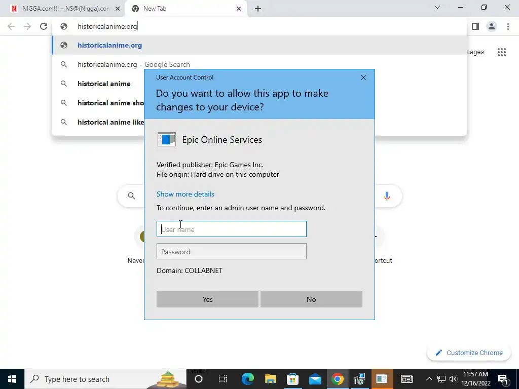519x389 pixels.
Task: Choose historicalanime.org URL suggestion
Action: point(260,45)
